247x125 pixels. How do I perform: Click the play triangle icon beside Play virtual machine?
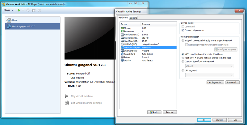click(x=67, y=96)
